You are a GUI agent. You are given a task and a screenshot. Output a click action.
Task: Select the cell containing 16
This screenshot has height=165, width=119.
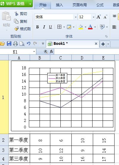(x=82, y=159)
